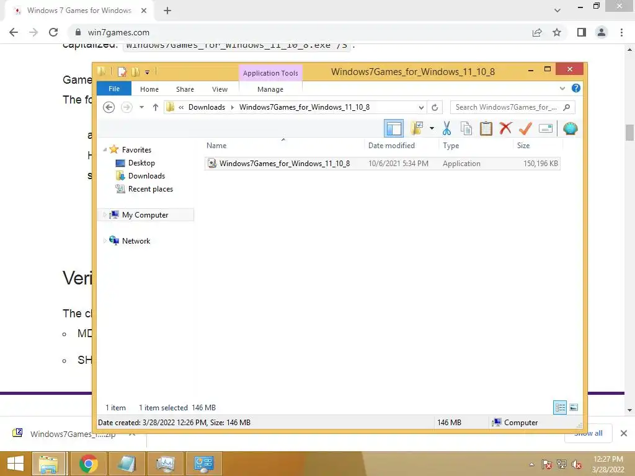Screen dimensions: 635x476
Task: Collapse the Favorites tree node
Action: tap(105, 150)
